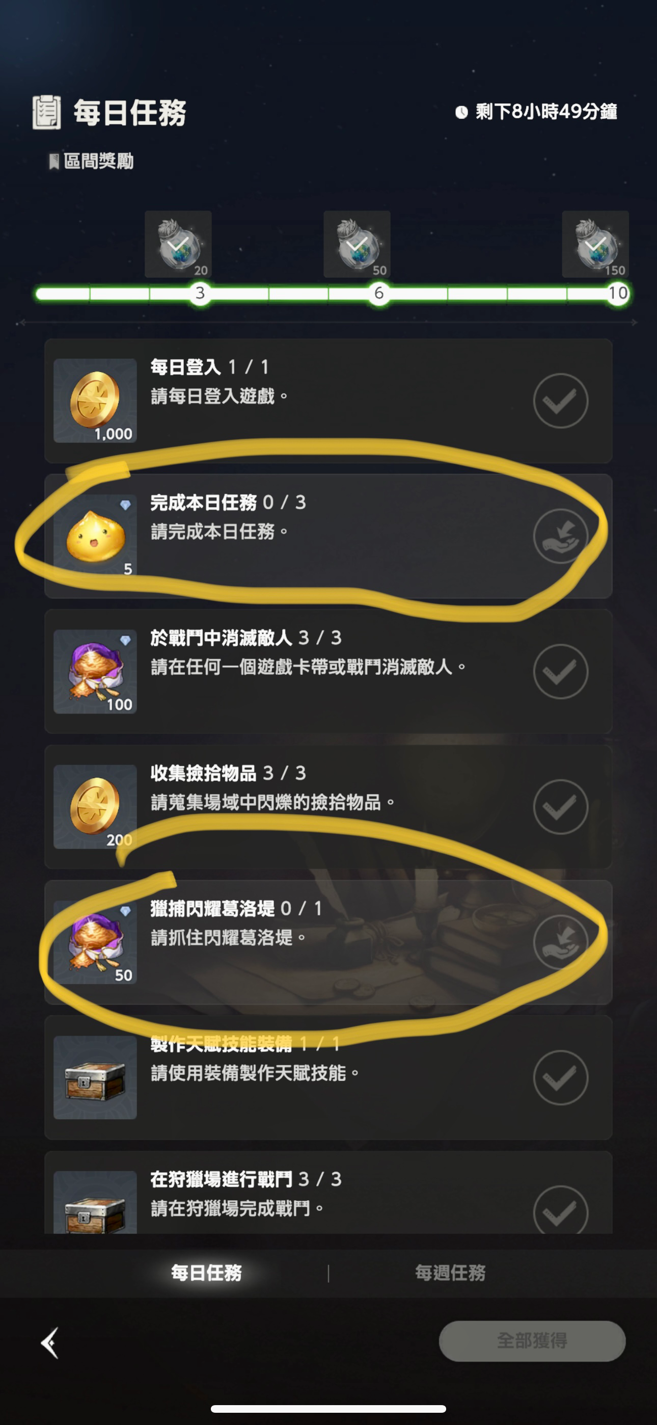The image size is (657, 1425).
Task: Tap the checkmark for 收集撿拾物品 mission
Action: 560,807
